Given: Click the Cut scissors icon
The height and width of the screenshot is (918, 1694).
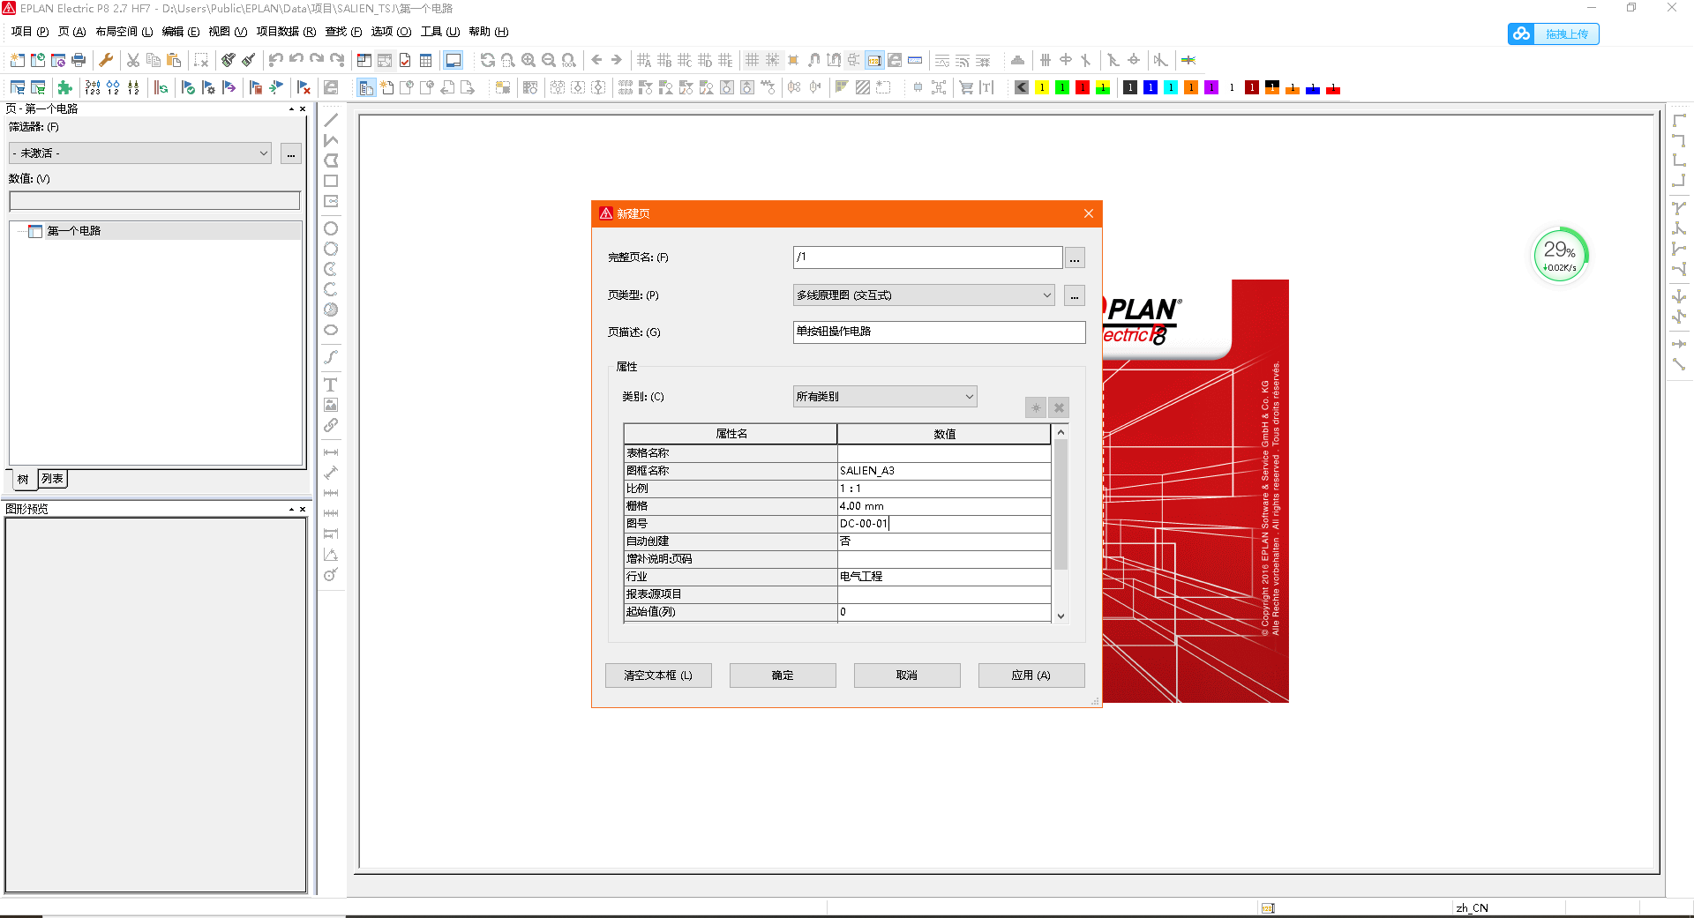Looking at the screenshot, I should pyautogui.click(x=133, y=60).
